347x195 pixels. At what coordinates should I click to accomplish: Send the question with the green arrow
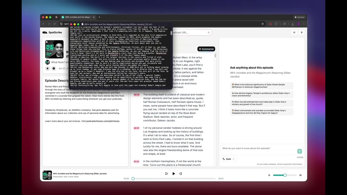300,151
